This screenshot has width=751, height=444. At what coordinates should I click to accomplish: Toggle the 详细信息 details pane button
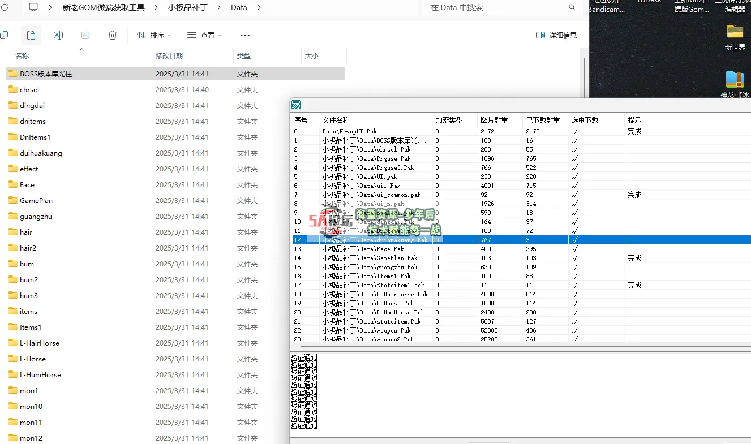556,35
